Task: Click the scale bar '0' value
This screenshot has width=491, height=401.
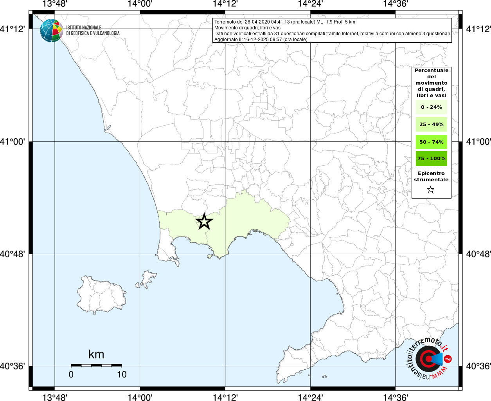Action: tap(71, 374)
